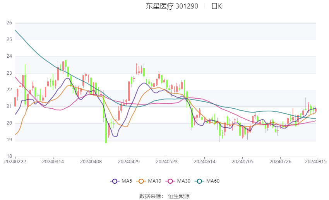Click the 18 price axis label
Image resolution: width=329 pixels, height=200 pixels.
[x=9, y=156]
